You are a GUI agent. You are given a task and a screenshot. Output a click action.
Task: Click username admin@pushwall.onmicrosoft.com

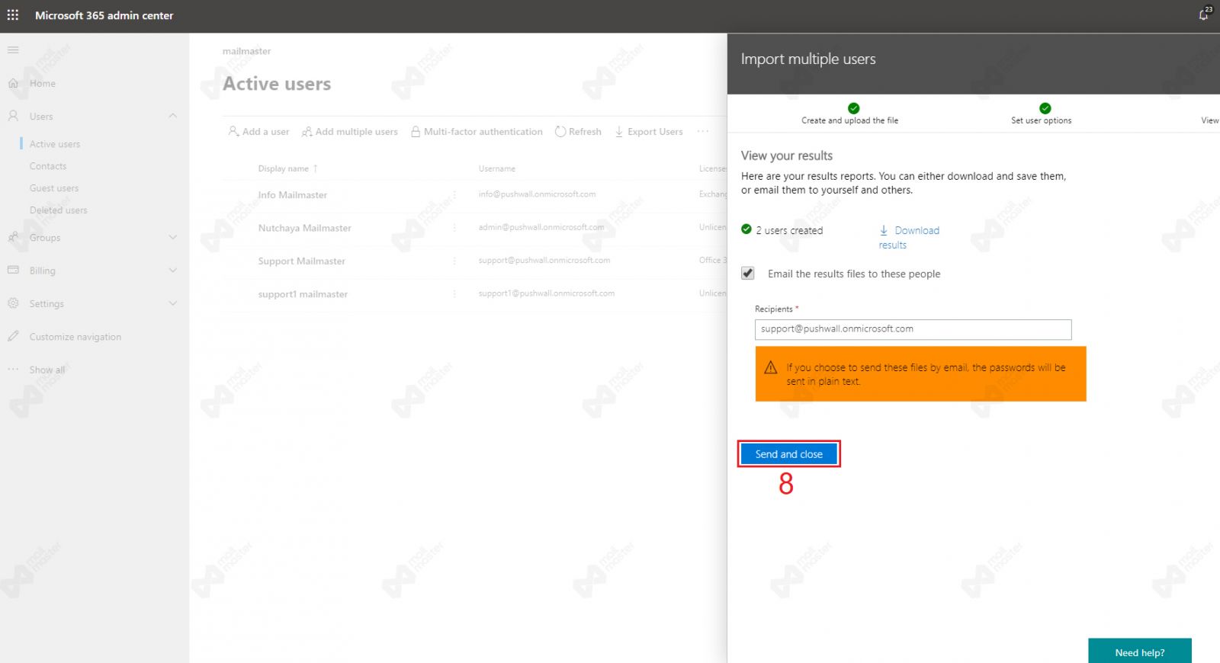coord(541,227)
